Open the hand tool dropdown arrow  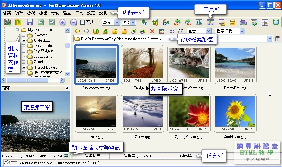[133, 22]
